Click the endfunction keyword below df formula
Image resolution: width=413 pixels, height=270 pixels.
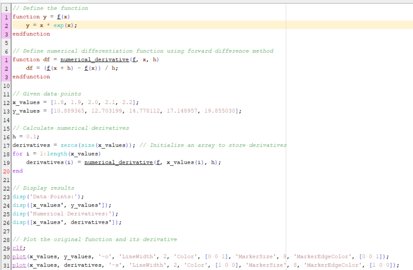click(x=31, y=76)
